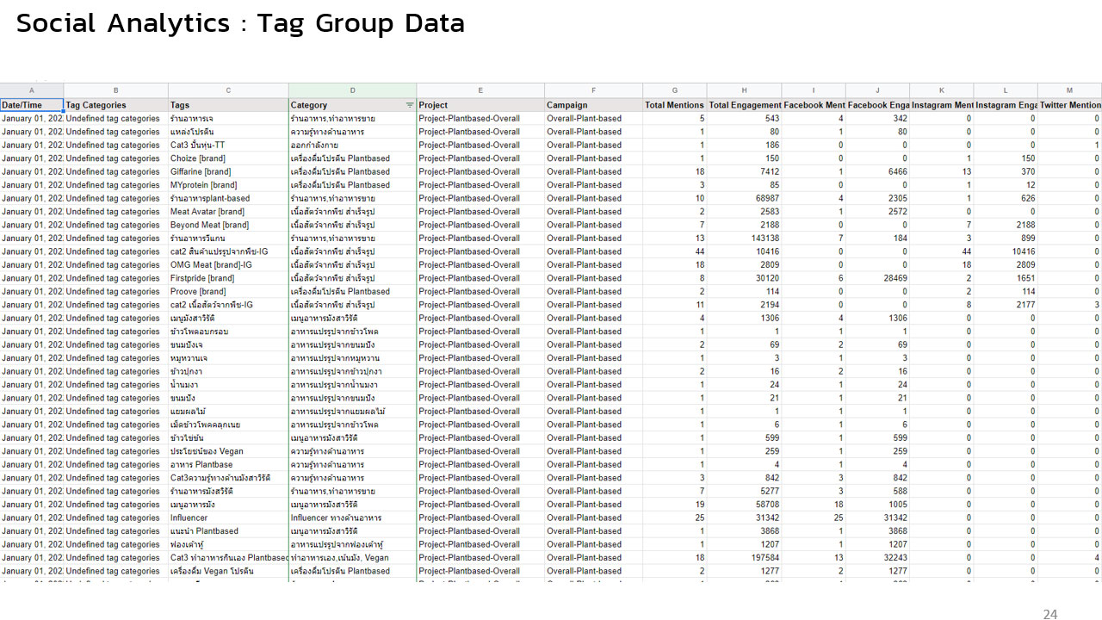Click total engagement value 30120
Image resolution: width=1102 pixels, height=620 pixels.
coord(745,278)
